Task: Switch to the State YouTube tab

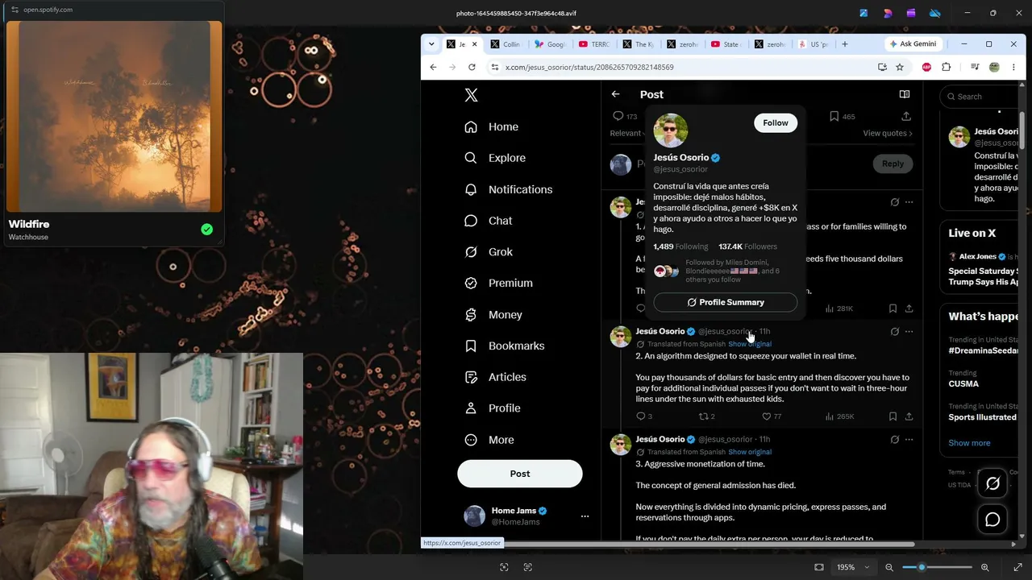Action: point(726,44)
